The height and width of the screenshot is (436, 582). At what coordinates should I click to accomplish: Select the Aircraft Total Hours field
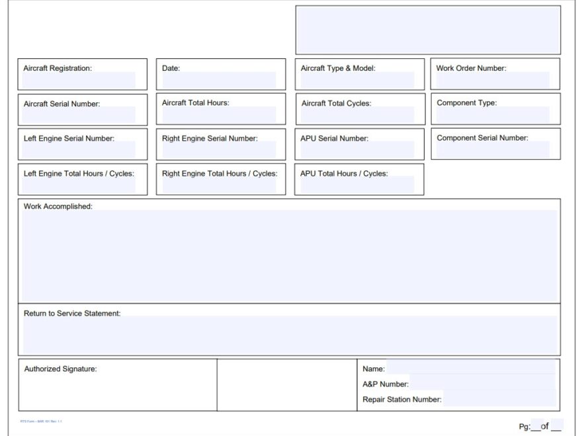coord(219,114)
